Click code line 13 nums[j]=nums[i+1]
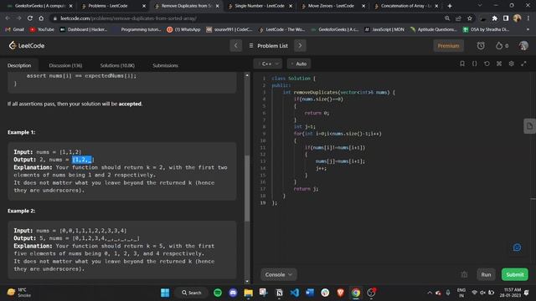 tap(340, 161)
